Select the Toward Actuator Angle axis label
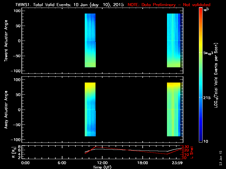 [x=5, y=41]
